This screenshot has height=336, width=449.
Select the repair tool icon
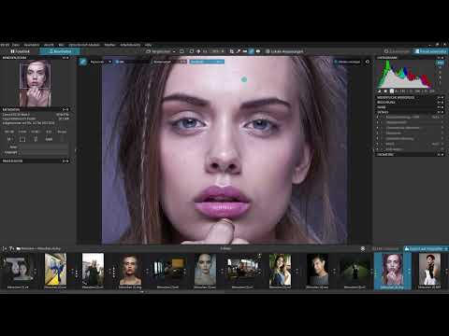258,51
